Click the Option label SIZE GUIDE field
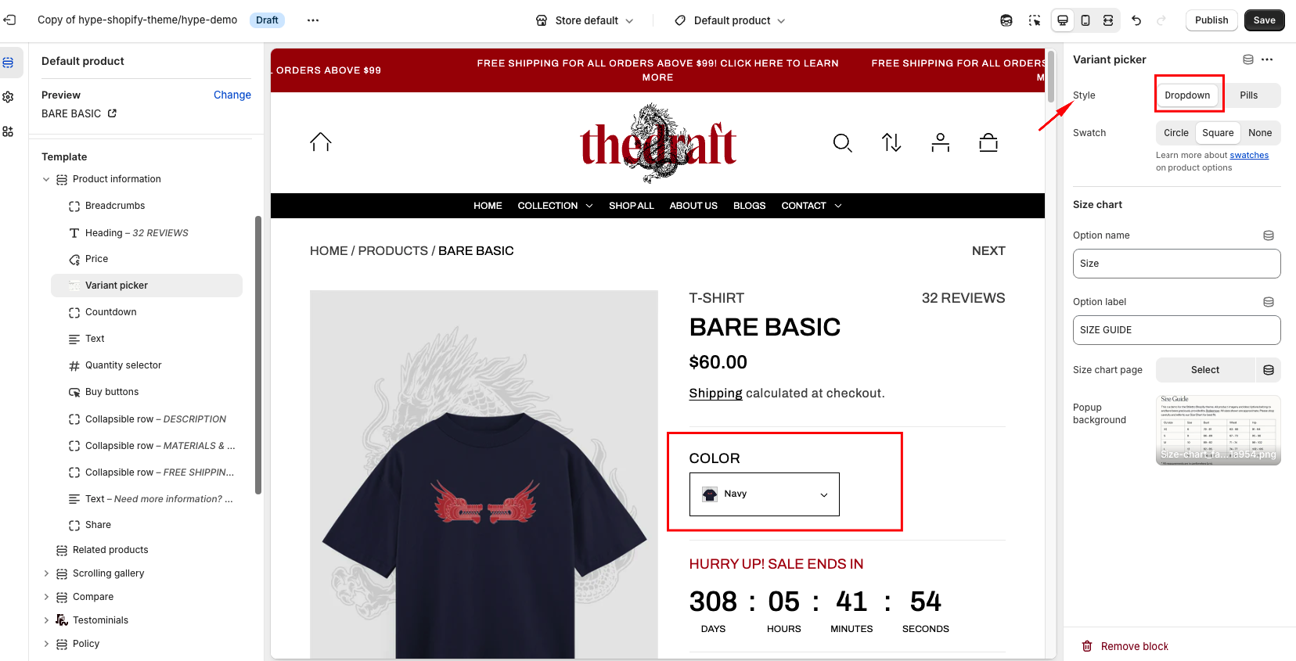 coord(1176,330)
